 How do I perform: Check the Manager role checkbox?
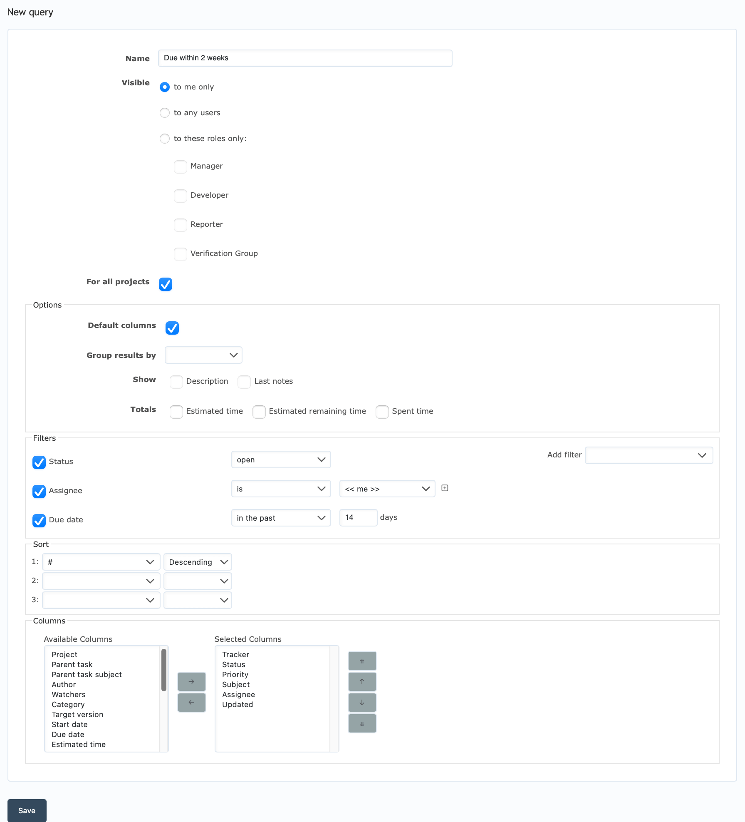(x=181, y=166)
